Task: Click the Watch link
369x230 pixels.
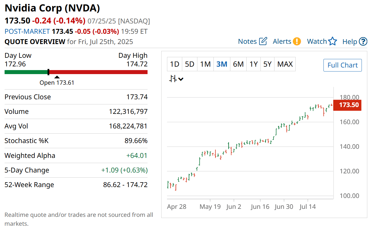Action: (x=317, y=41)
